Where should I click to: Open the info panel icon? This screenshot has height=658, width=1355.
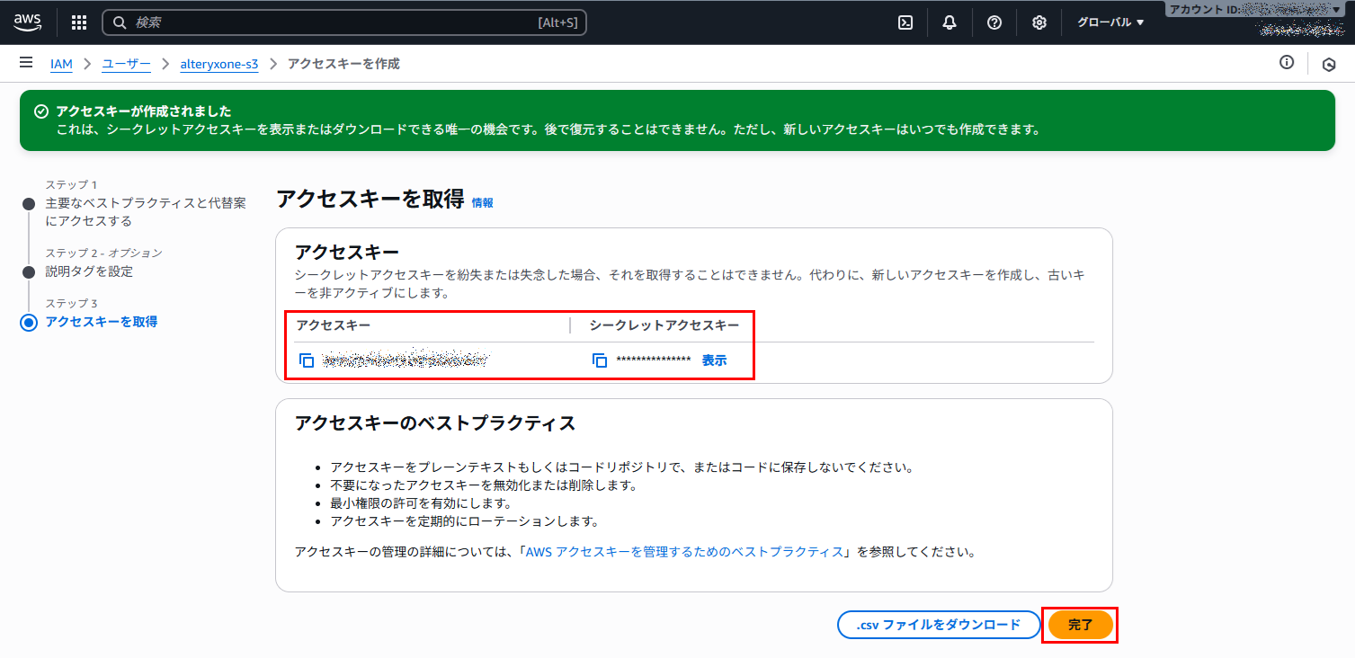[x=1287, y=63]
